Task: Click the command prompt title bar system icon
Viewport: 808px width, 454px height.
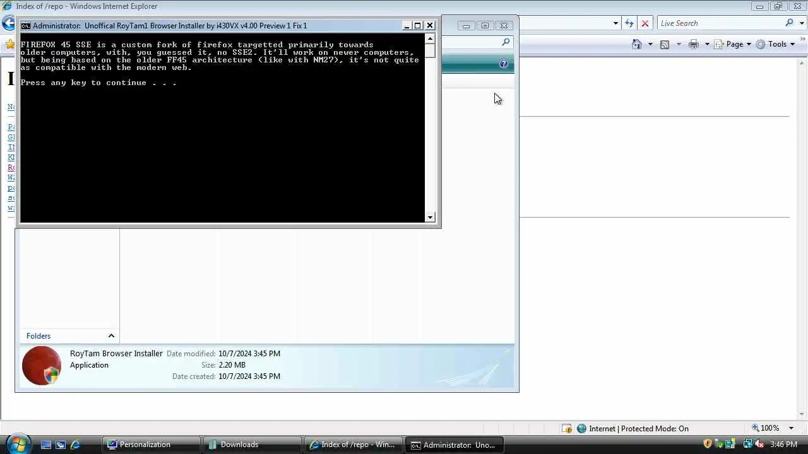Action: pos(25,26)
